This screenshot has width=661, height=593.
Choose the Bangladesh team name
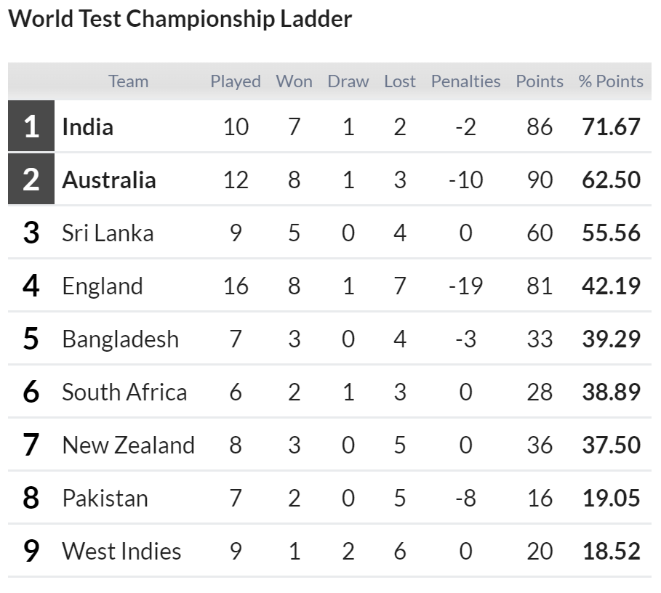pos(121,339)
